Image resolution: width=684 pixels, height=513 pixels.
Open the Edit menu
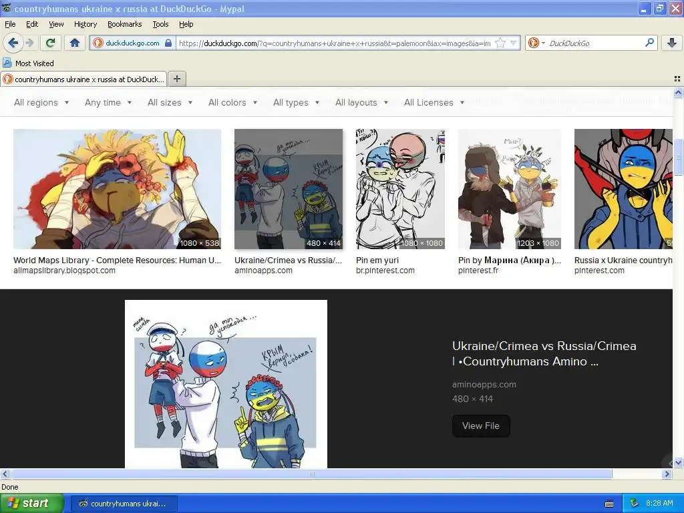[x=32, y=24]
